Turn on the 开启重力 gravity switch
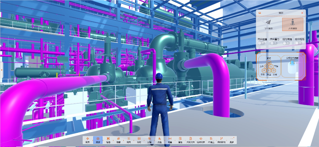Screen dimensions: 319x147 273,43
